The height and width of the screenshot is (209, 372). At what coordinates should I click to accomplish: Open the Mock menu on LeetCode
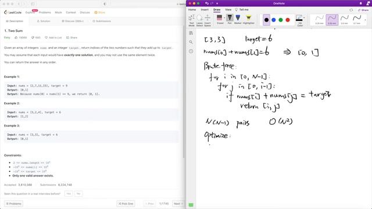point(58,12)
